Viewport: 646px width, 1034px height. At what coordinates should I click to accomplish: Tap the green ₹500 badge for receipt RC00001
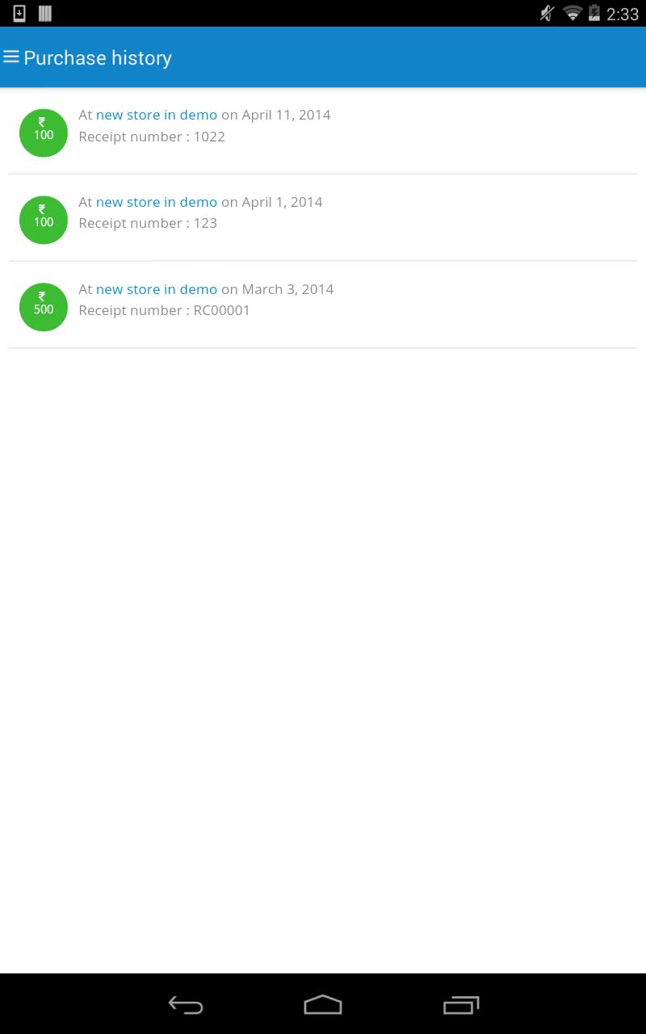(x=44, y=307)
